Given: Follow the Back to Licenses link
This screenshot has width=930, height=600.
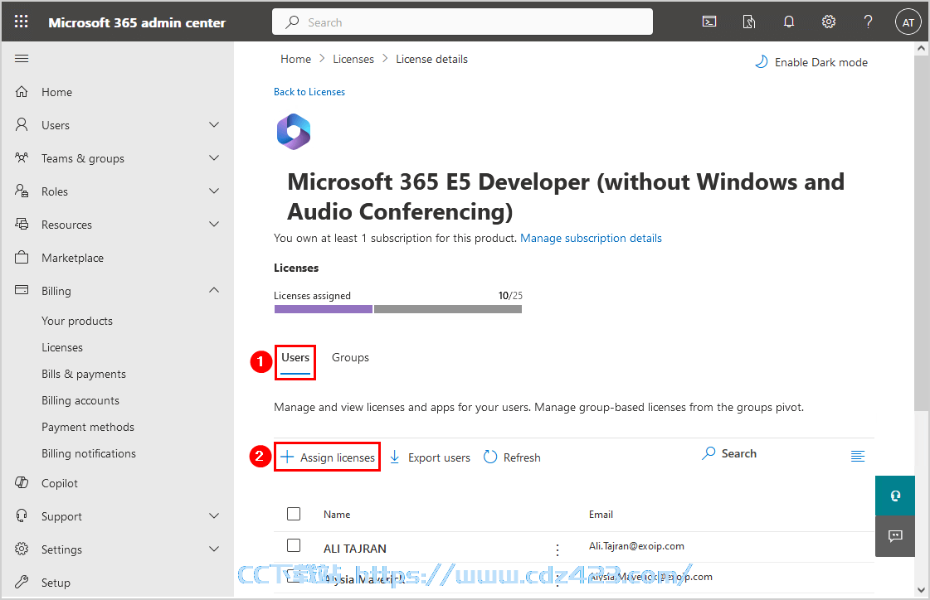Looking at the screenshot, I should coord(309,92).
